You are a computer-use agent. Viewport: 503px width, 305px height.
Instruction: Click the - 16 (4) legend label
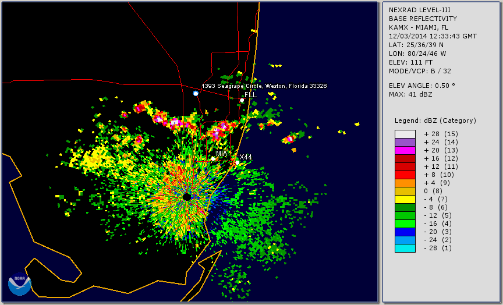click(438, 224)
